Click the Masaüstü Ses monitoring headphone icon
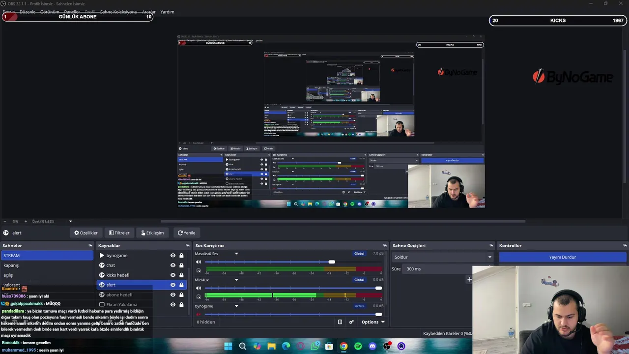 point(199,270)
